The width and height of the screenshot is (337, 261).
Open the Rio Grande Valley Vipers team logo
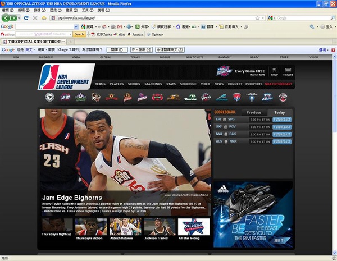pos(206,97)
